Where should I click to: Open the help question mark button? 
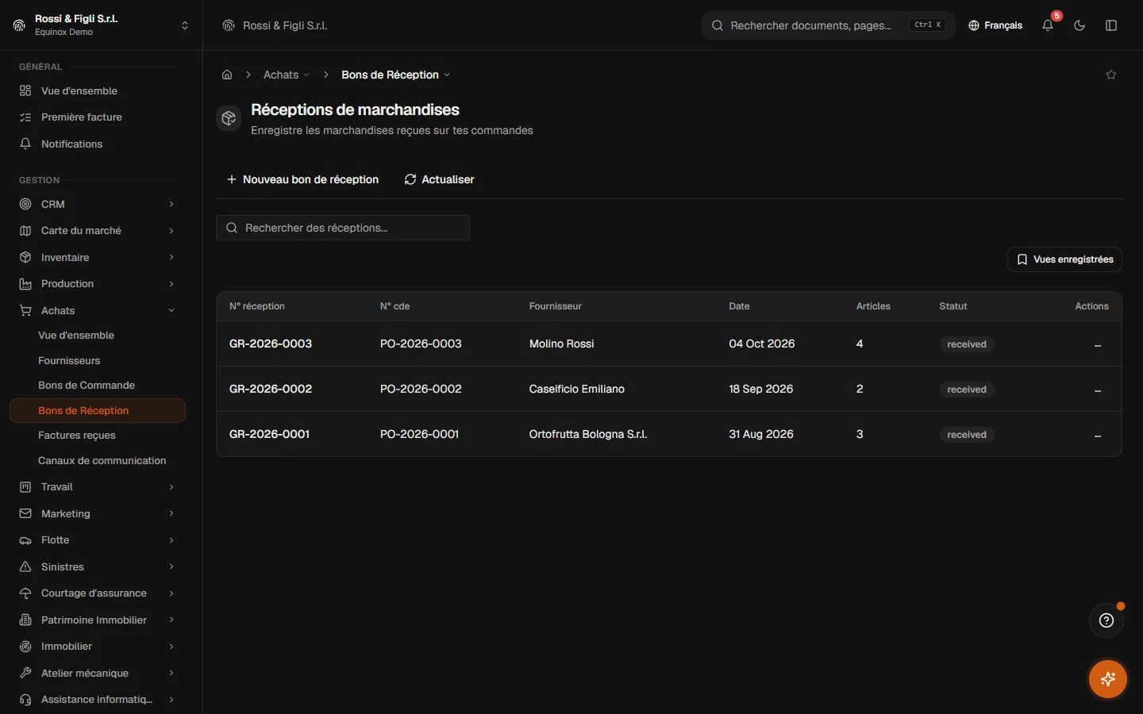(x=1106, y=620)
